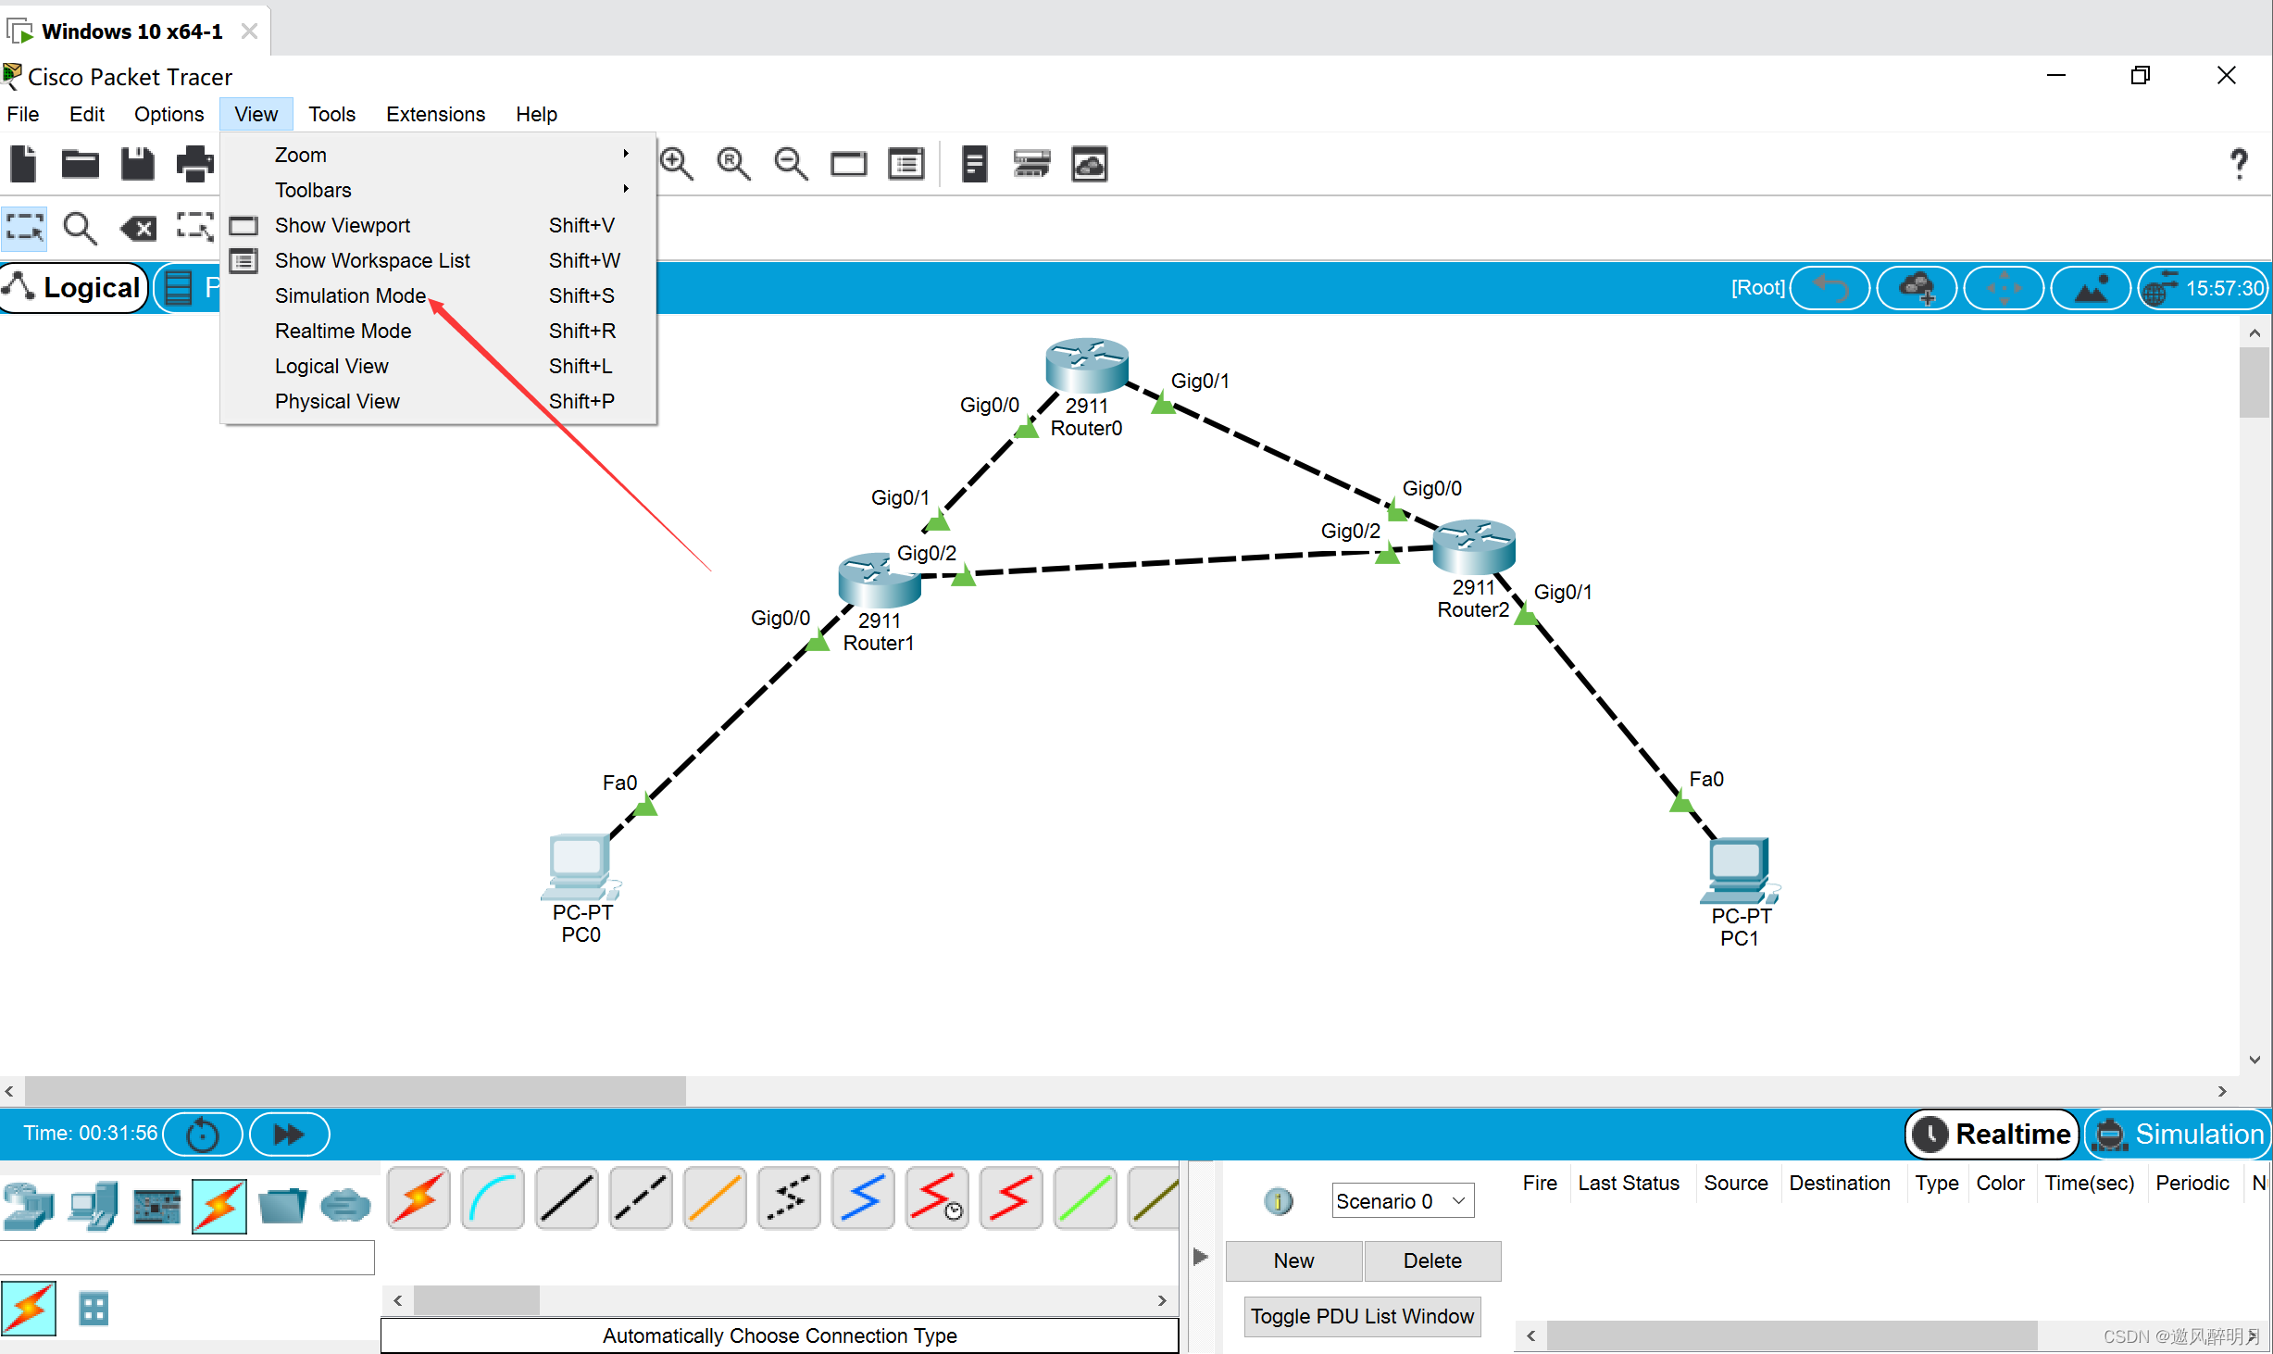The height and width of the screenshot is (1354, 2273).
Task: Select the Inspect magnifying glass tool
Action: tap(80, 228)
